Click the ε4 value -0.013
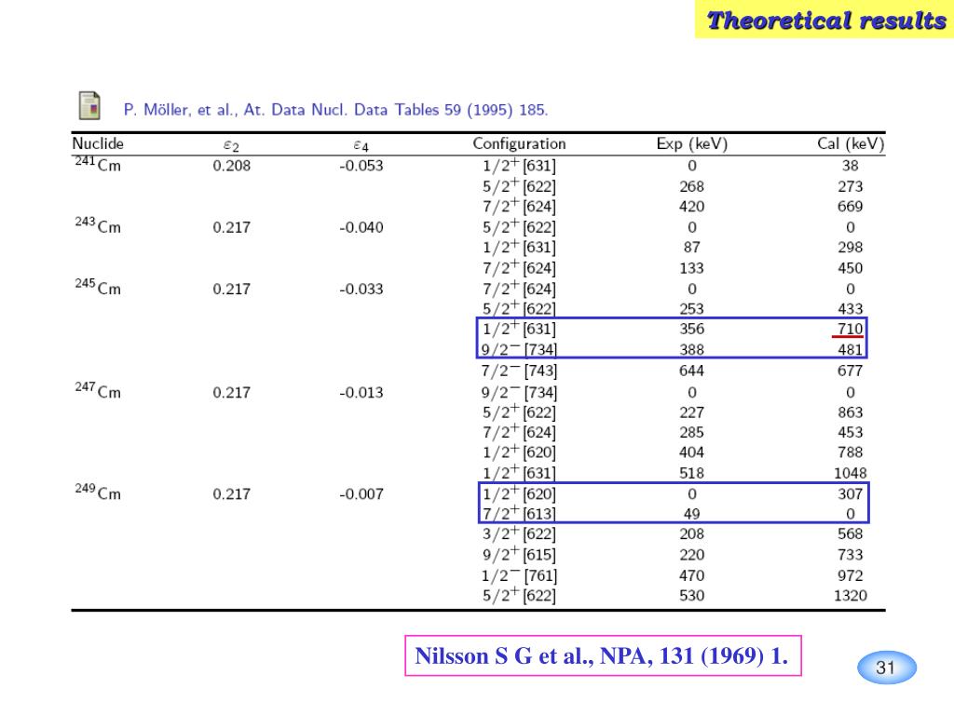This screenshot has width=954, height=715. pyautogui.click(x=361, y=392)
